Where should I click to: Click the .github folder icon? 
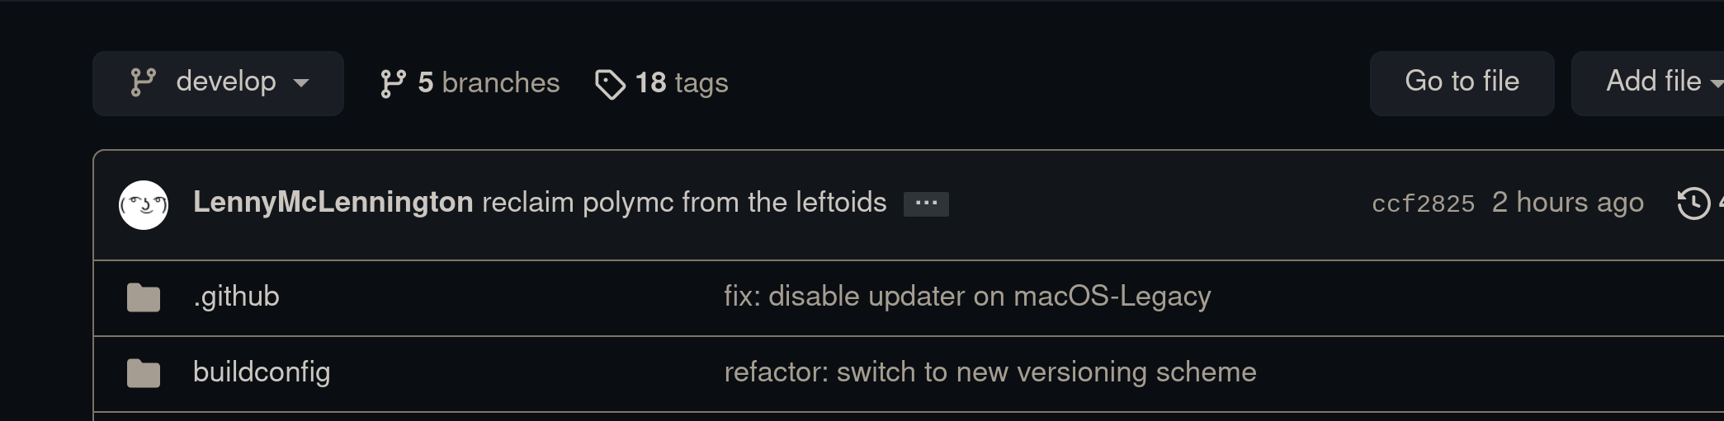click(144, 297)
